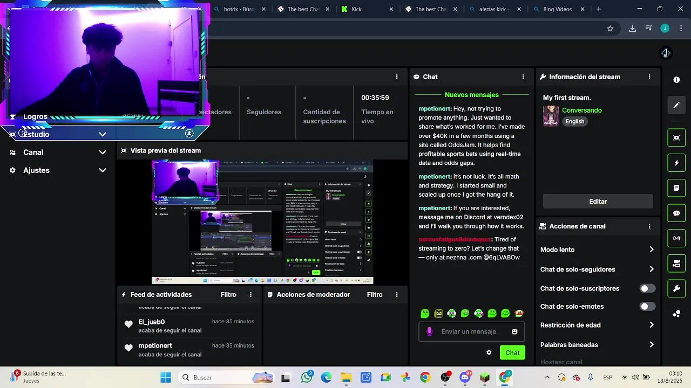Click the focus frame icon in right sidebar
Viewport: 691px width, 388px height.
[x=676, y=137]
